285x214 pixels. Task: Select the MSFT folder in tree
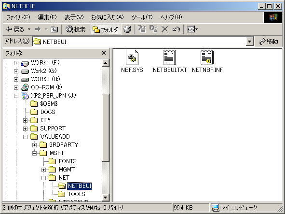tap(57, 153)
